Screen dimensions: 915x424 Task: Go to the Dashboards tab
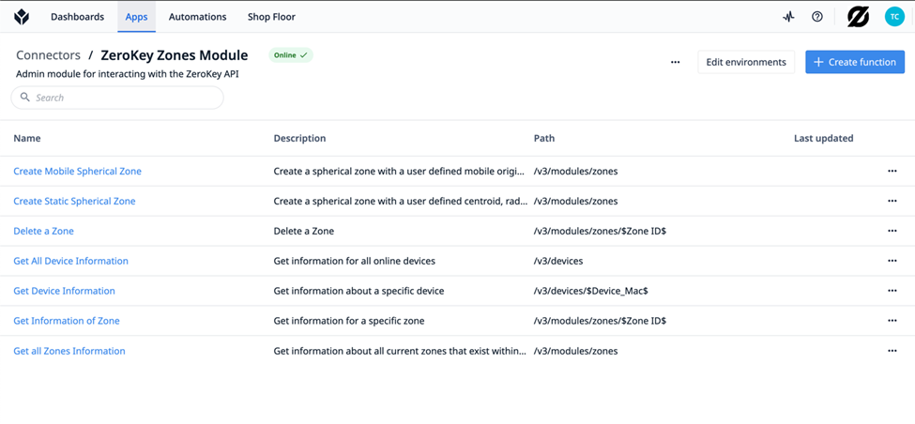tap(77, 17)
